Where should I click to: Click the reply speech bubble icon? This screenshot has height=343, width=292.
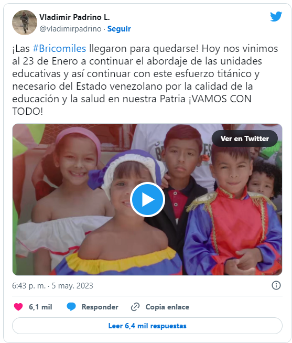[x=71, y=307]
